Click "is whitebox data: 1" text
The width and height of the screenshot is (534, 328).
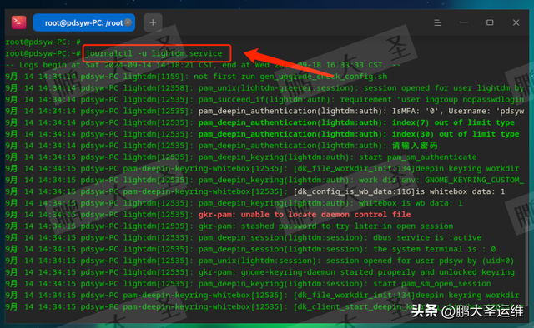[461, 191]
